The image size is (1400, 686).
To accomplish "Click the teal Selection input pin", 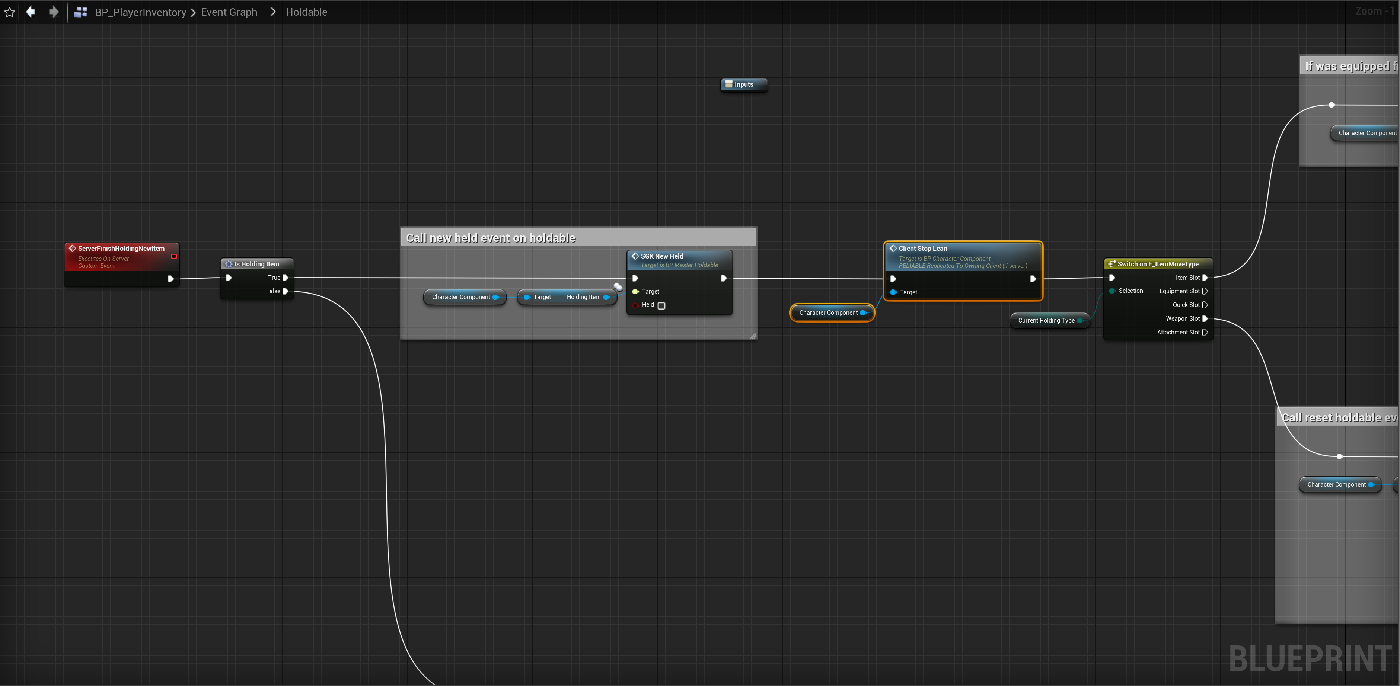I will click(1113, 291).
